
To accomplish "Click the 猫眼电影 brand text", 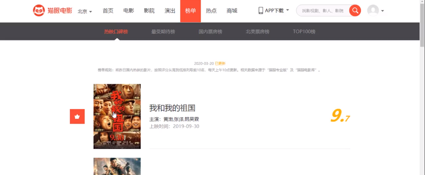I will (x=60, y=11).
